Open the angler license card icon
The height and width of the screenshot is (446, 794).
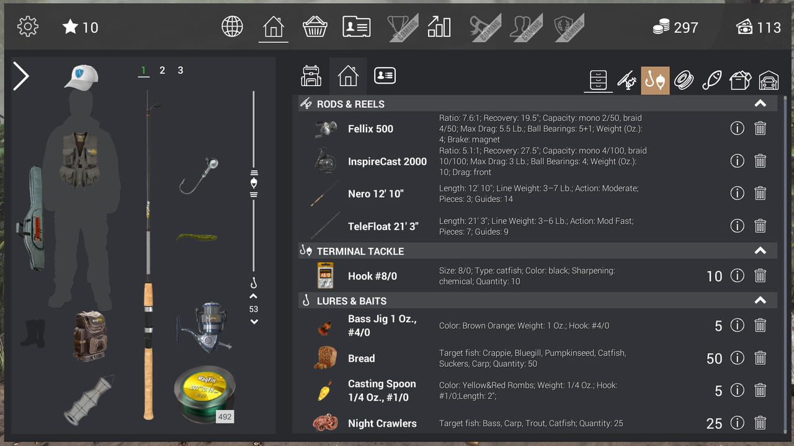point(385,75)
